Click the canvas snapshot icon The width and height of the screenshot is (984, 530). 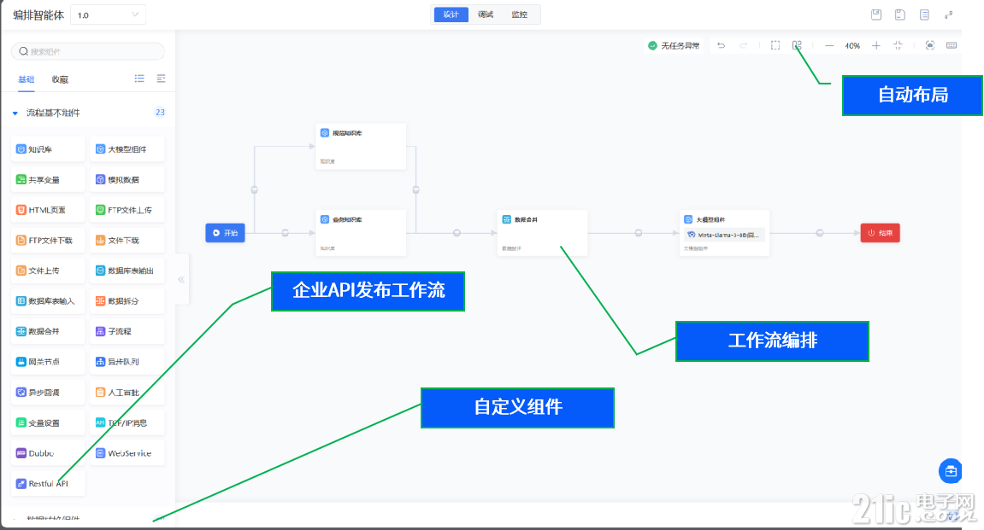pos(930,45)
